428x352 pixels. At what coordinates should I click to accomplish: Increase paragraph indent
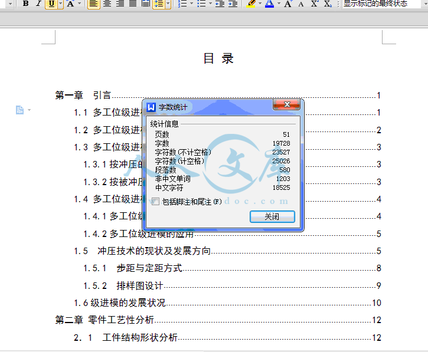(x=233, y=4)
